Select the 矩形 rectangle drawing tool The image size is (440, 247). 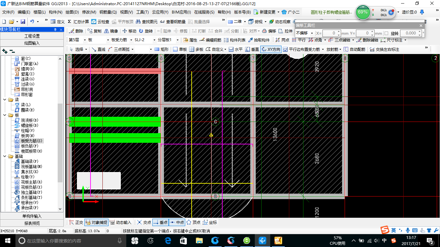click(161, 49)
